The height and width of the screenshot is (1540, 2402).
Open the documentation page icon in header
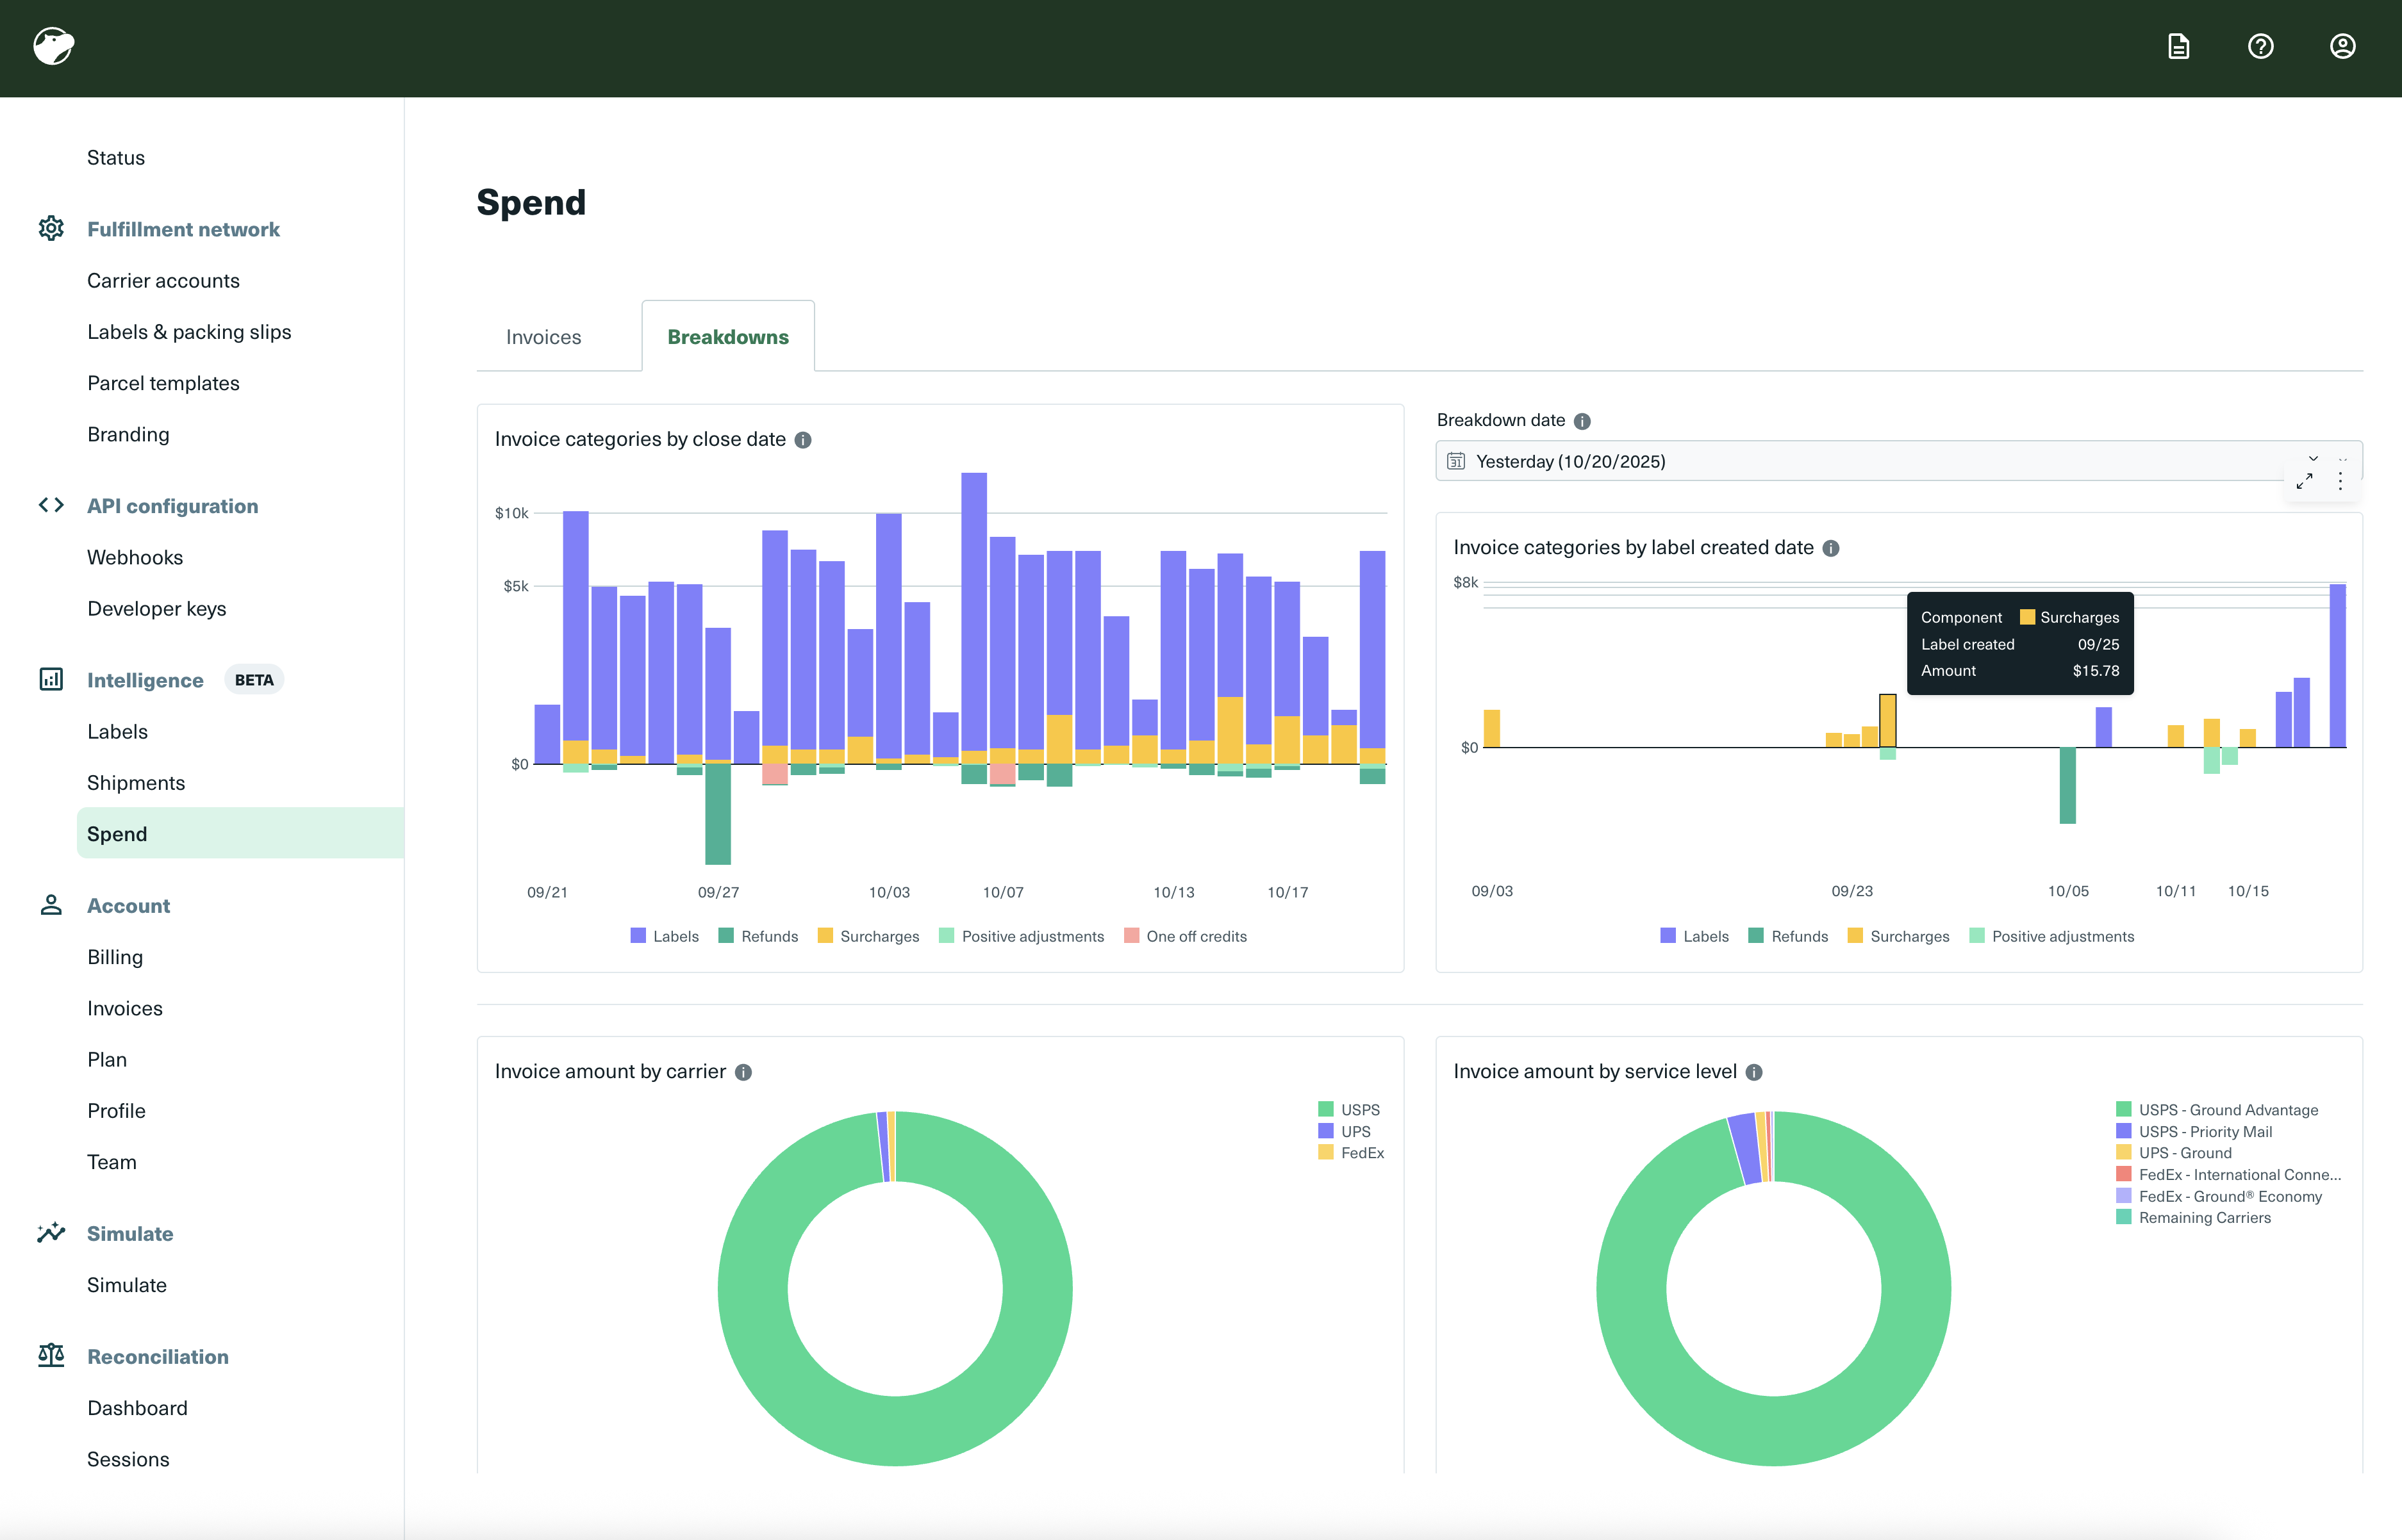(2178, 47)
